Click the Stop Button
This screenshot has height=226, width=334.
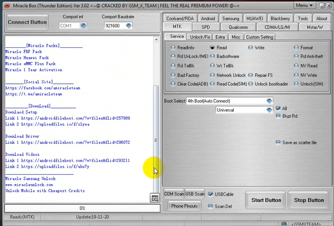309,200
